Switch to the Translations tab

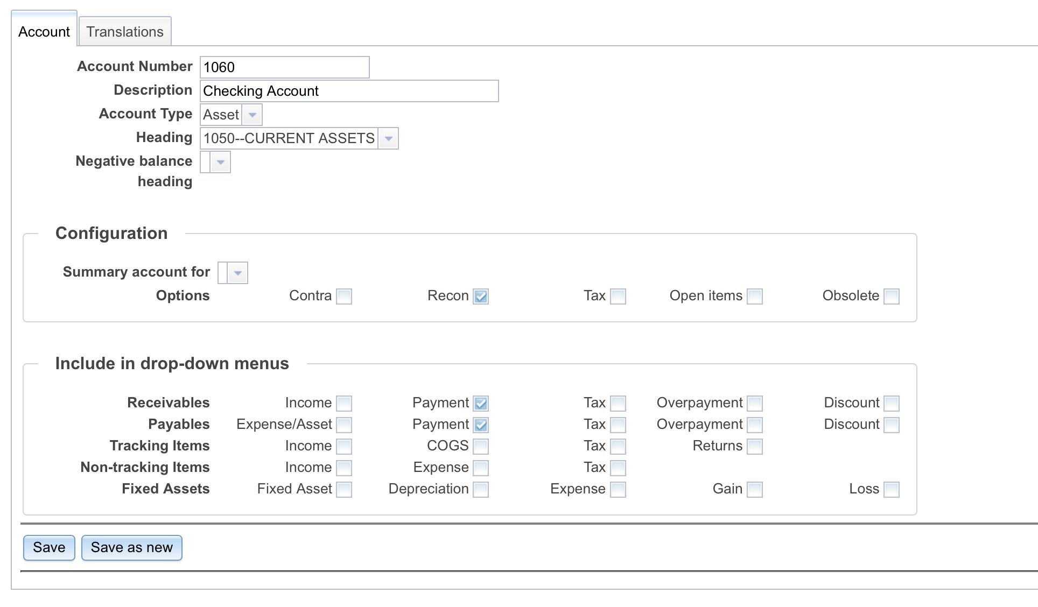125,32
